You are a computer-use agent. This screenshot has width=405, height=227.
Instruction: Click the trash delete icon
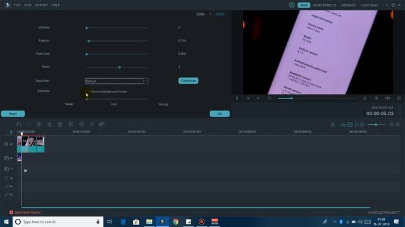[60, 124]
